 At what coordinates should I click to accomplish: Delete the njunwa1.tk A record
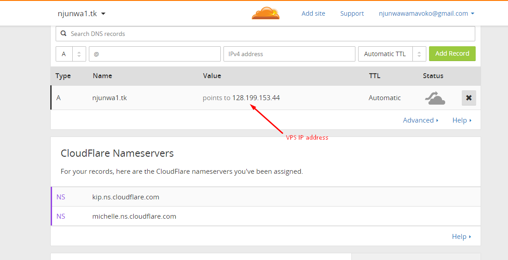point(469,98)
